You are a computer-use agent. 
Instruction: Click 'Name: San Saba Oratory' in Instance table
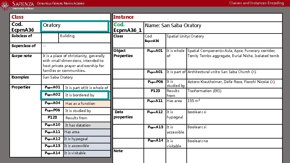[x=173, y=25]
